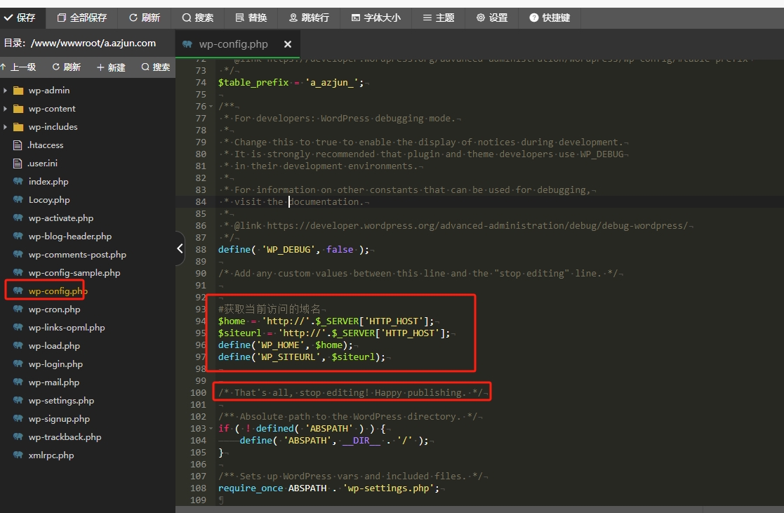Click the Refresh (刷新) toolbar icon
This screenshot has height=513, width=784.
point(145,18)
